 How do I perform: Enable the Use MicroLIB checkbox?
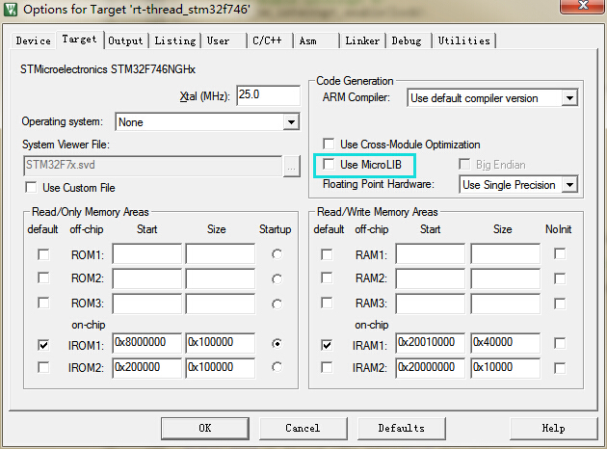pos(330,165)
